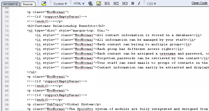Apply Heading 3 with the H3 button

pyautogui.click(x=125, y=4)
